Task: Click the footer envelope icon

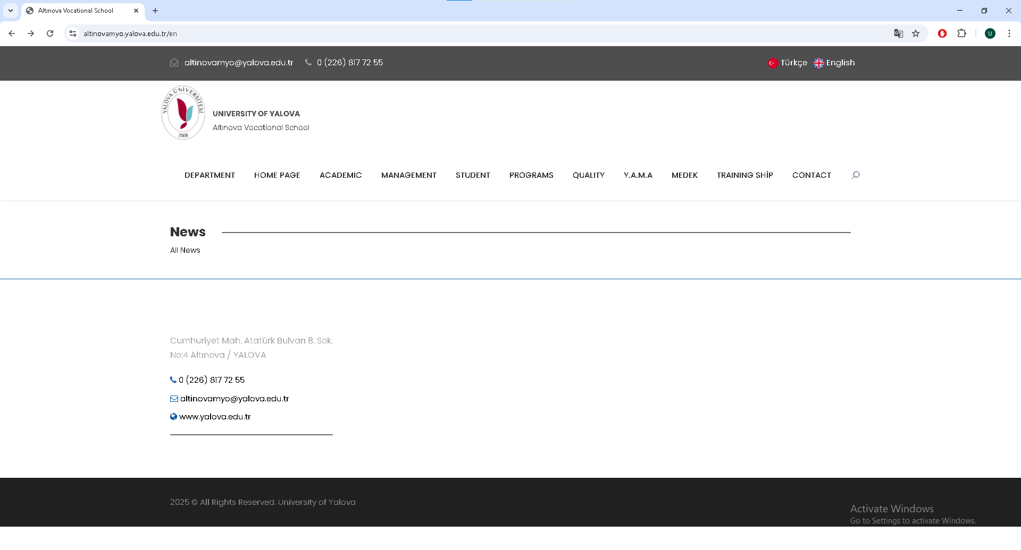Action: click(174, 399)
